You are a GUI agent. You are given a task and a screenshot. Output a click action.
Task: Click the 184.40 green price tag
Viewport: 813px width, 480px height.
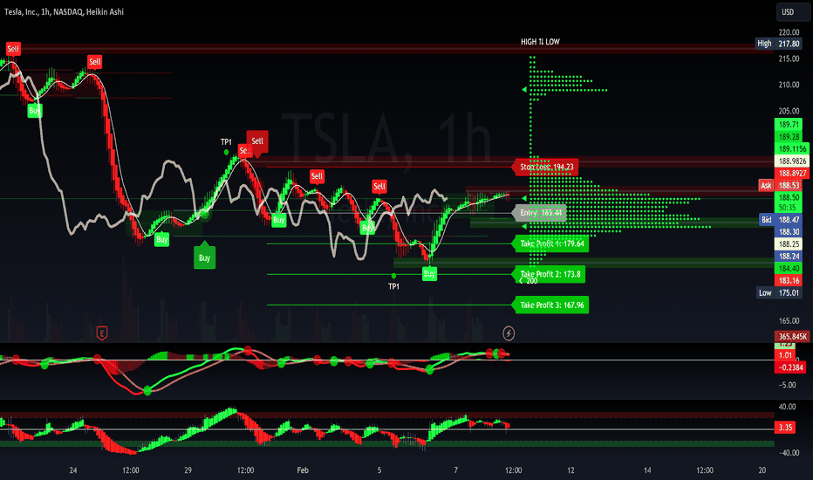(x=789, y=268)
